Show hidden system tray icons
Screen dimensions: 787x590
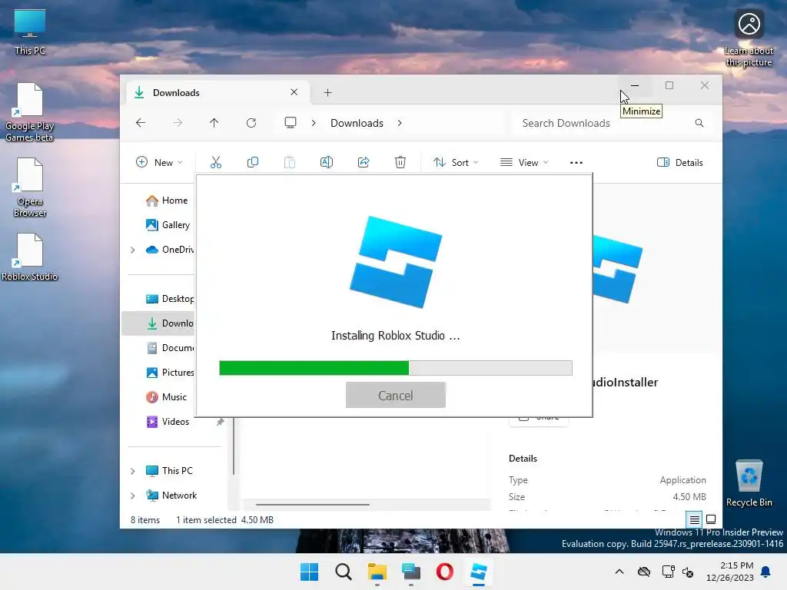pyautogui.click(x=619, y=572)
